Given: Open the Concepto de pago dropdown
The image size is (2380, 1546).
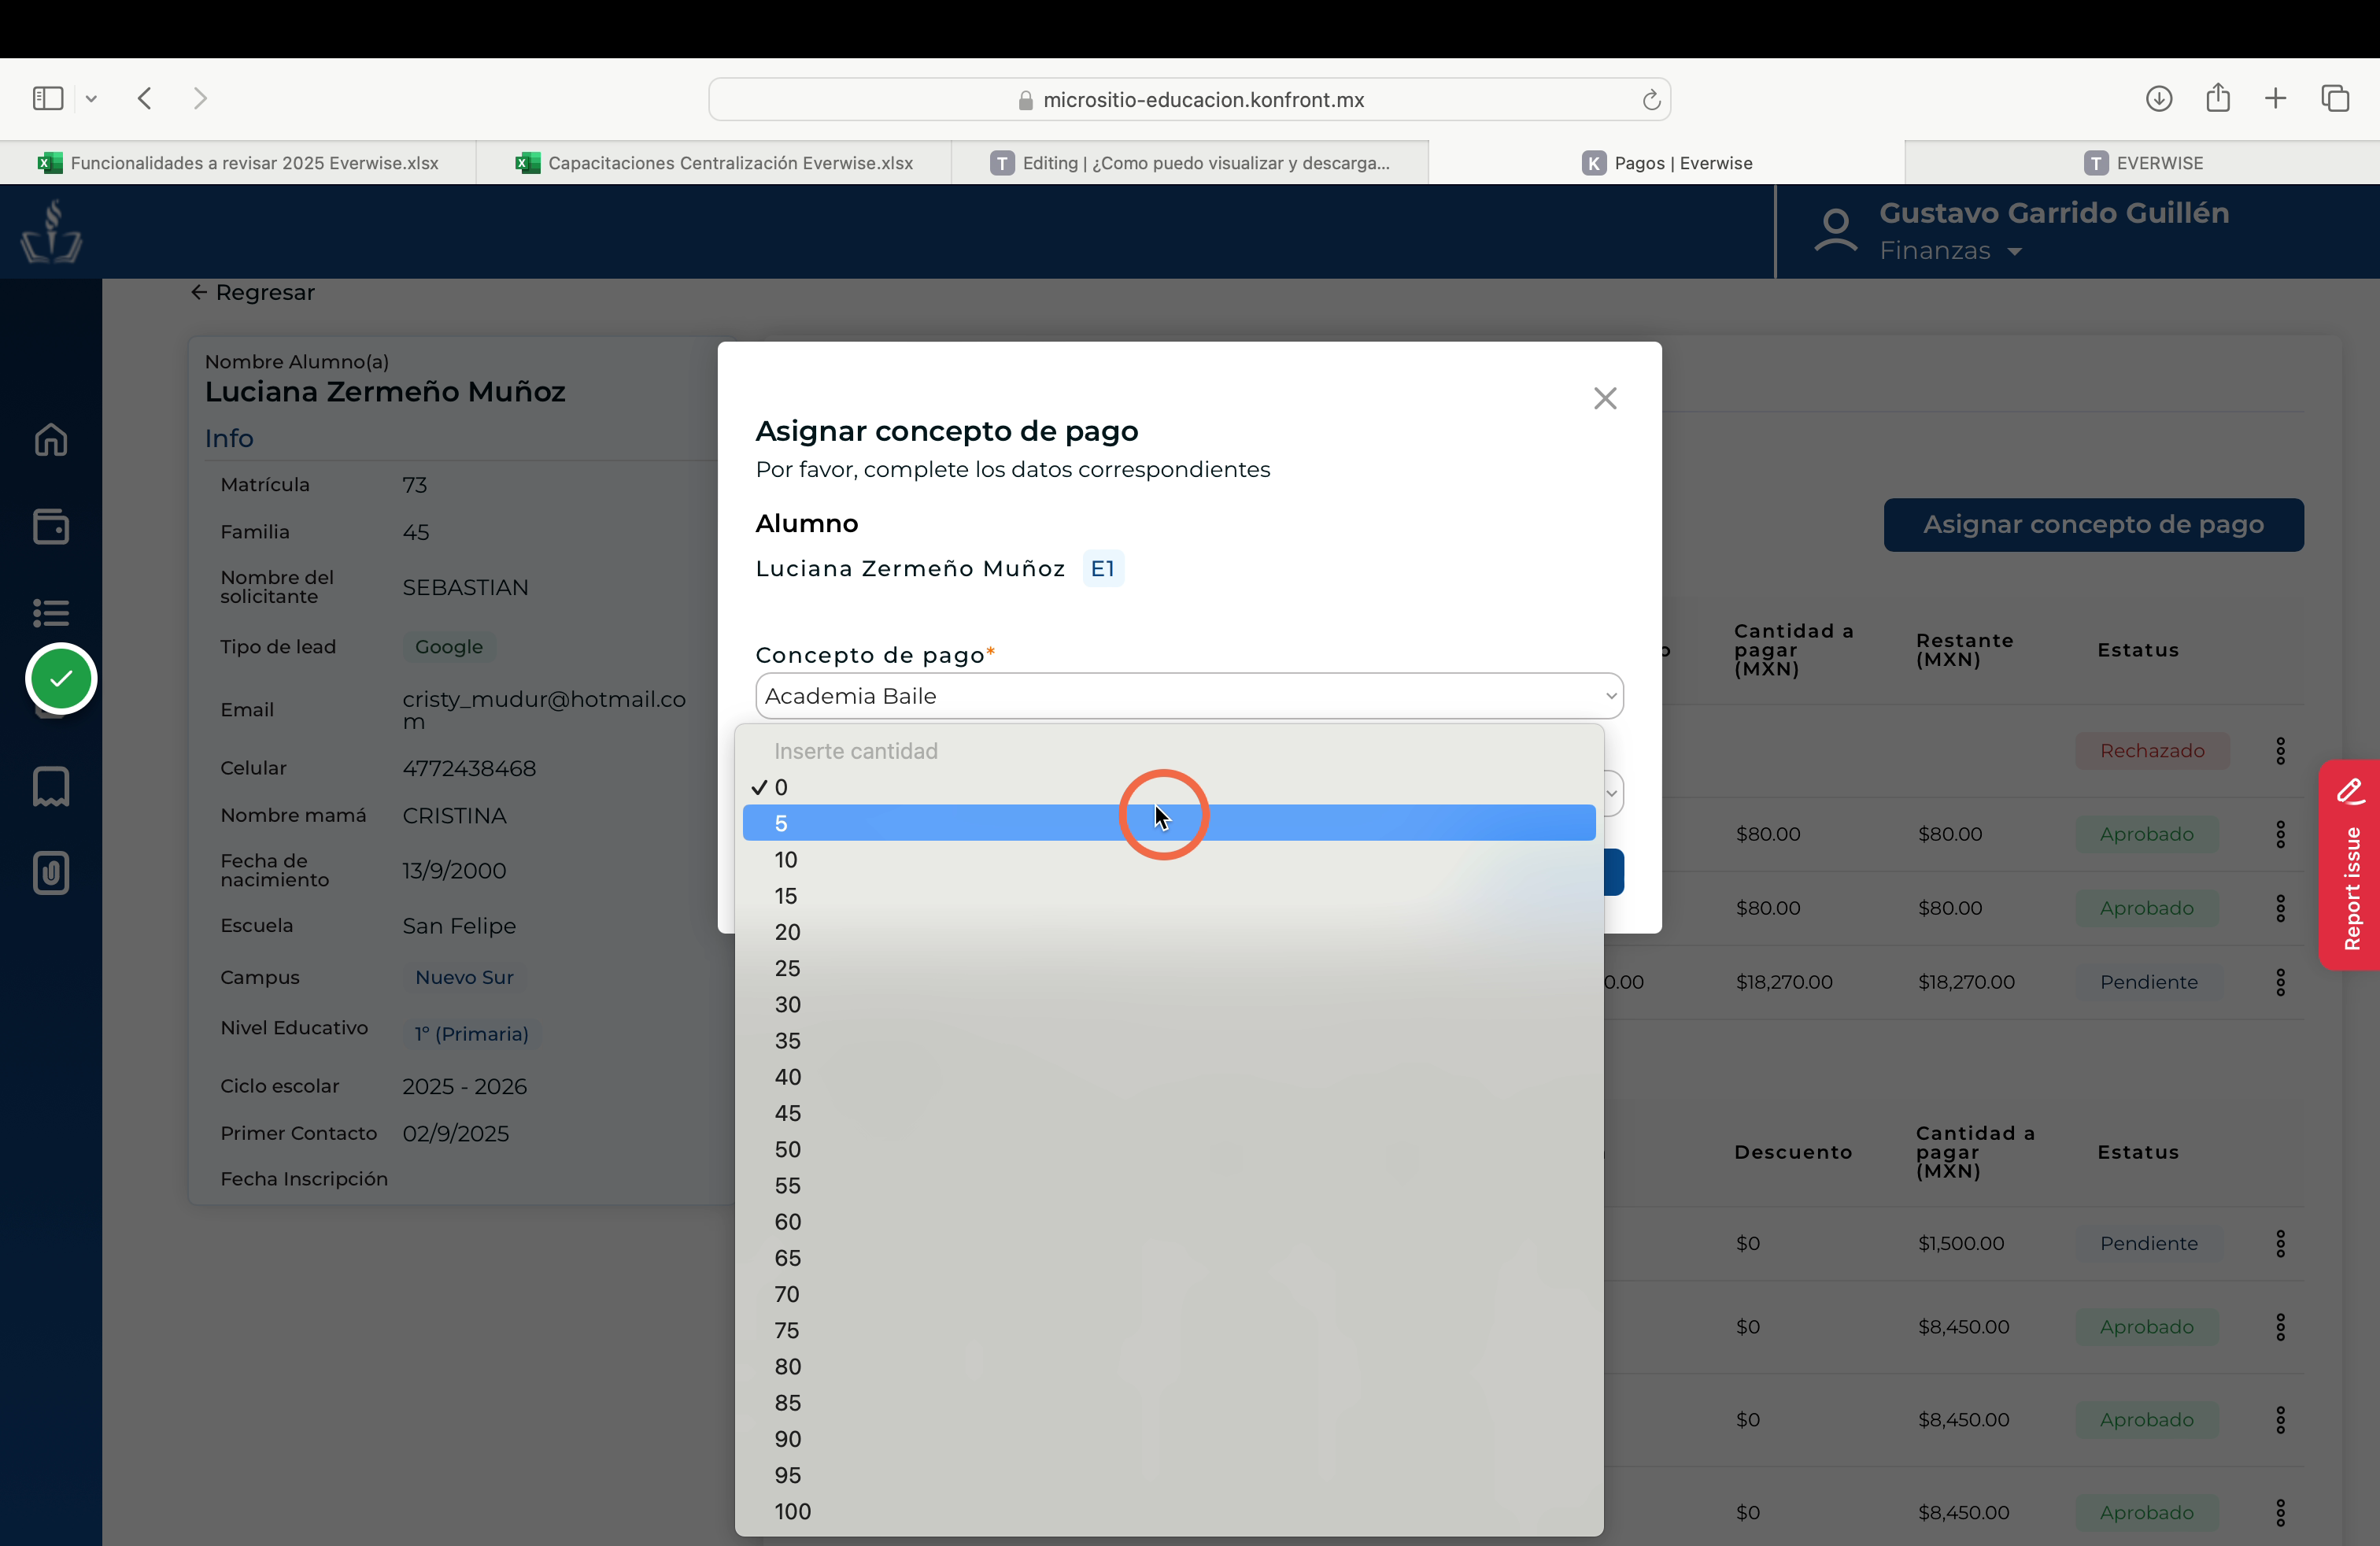Looking at the screenshot, I should click(1189, 696).
